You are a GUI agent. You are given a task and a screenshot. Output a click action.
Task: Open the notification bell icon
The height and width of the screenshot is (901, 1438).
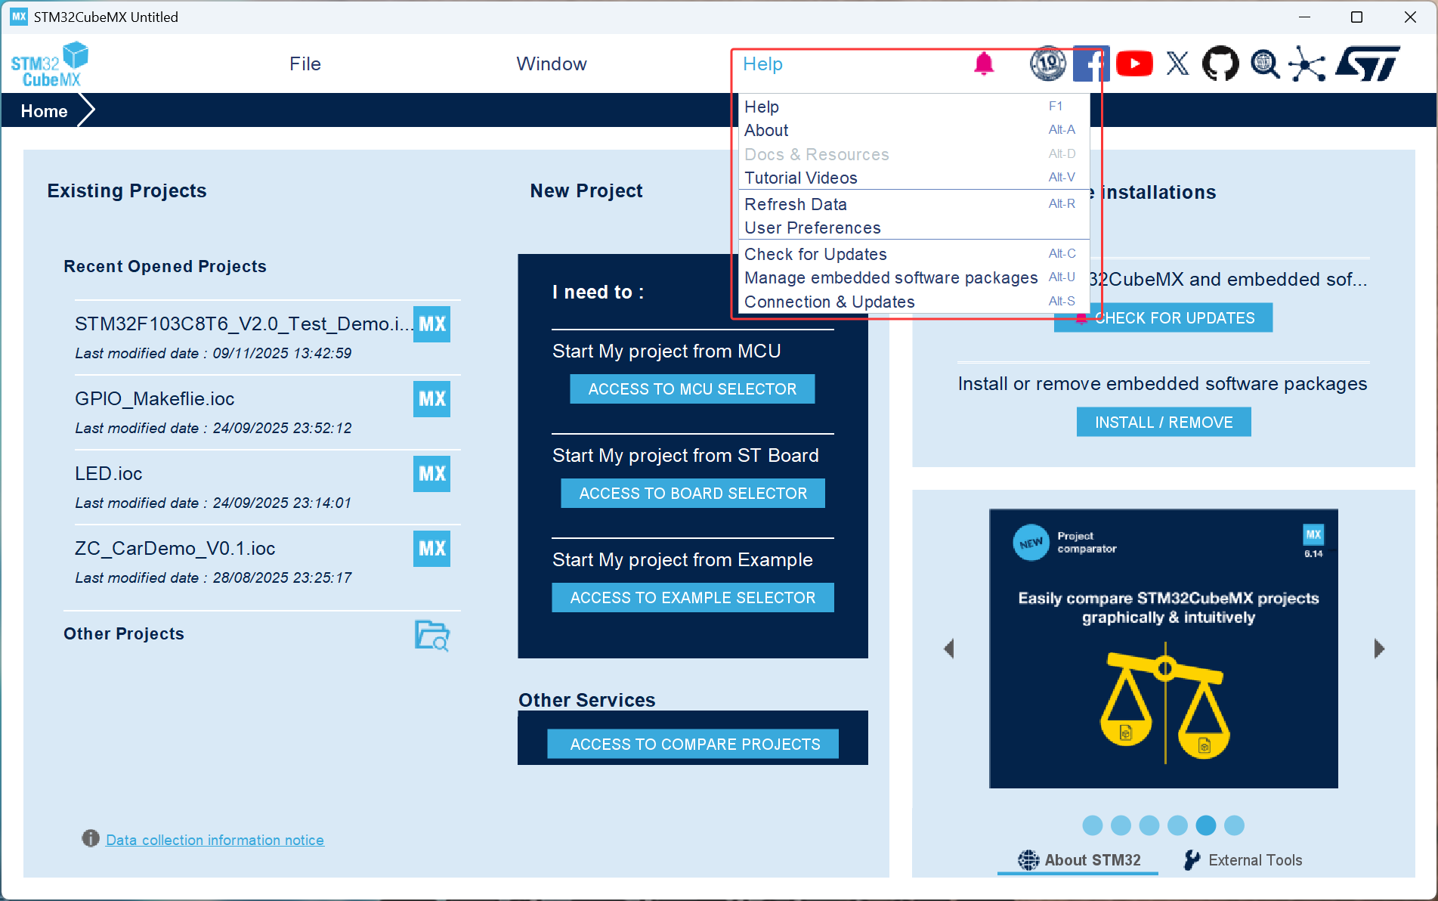(983, 64)
